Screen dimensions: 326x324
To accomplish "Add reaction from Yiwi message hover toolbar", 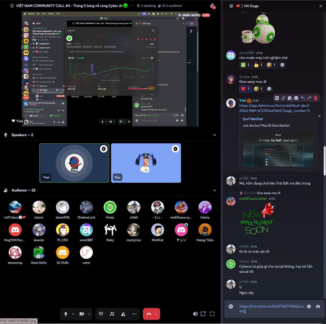I will [x=296, y=98].
